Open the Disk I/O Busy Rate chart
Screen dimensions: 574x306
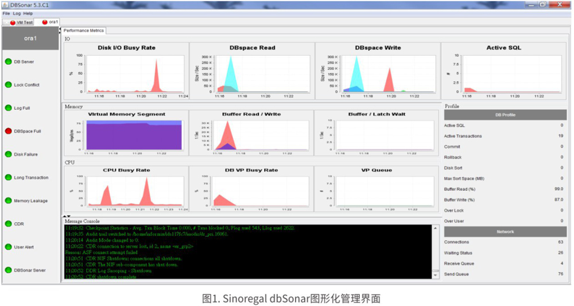pyautogui.click(x=126, y=71)
